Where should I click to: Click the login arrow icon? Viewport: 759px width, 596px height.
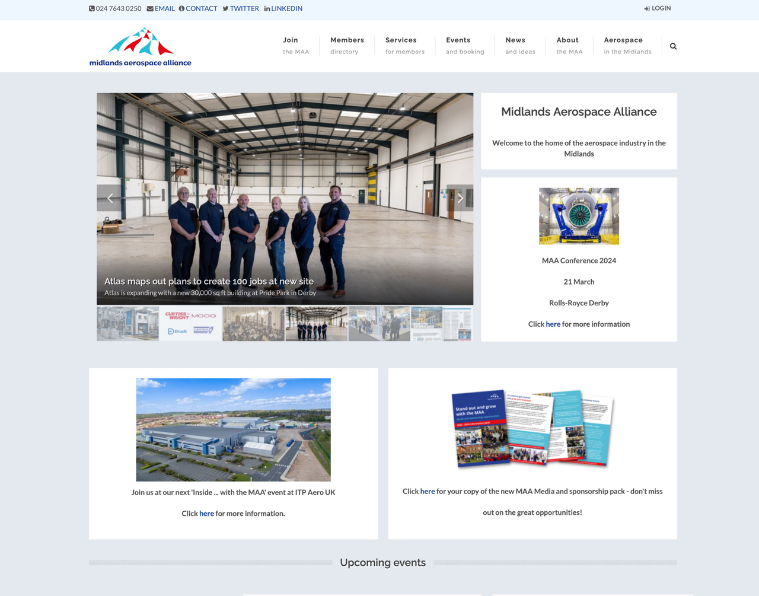647,9
